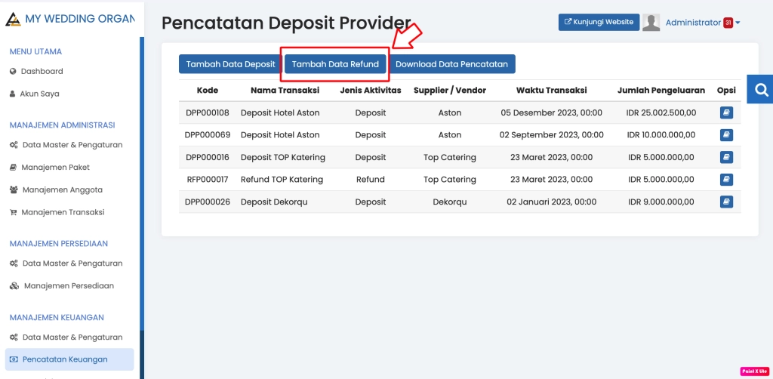
Task: Open detail icon for DPP000108 row
Action: point(726,112)
